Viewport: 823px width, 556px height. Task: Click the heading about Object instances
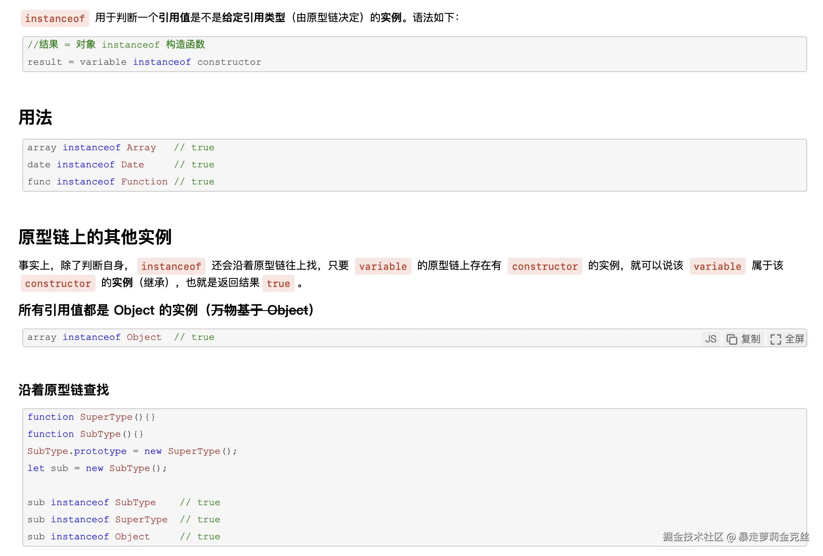coord(166,310)
